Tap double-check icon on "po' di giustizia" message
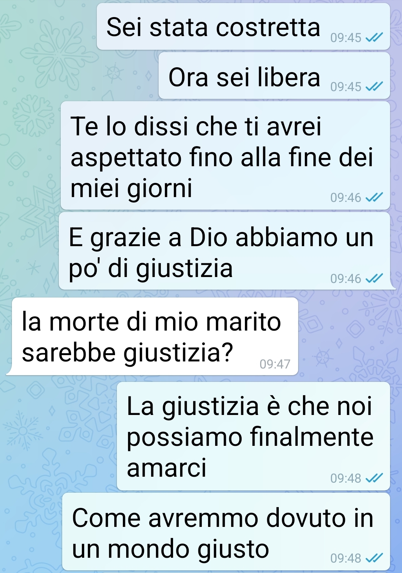Screen dimensions: 402x573 click(374, 279)
